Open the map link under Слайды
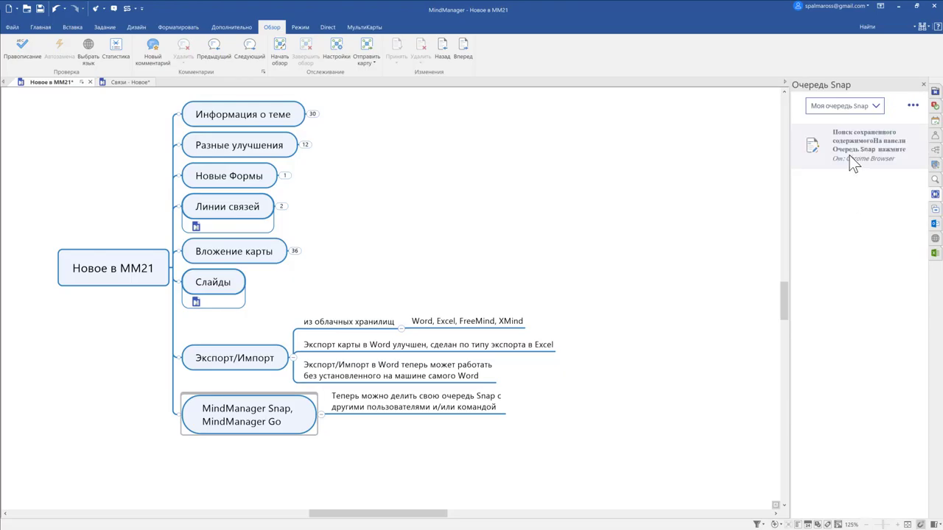943x530 pixels. [196, 302]
